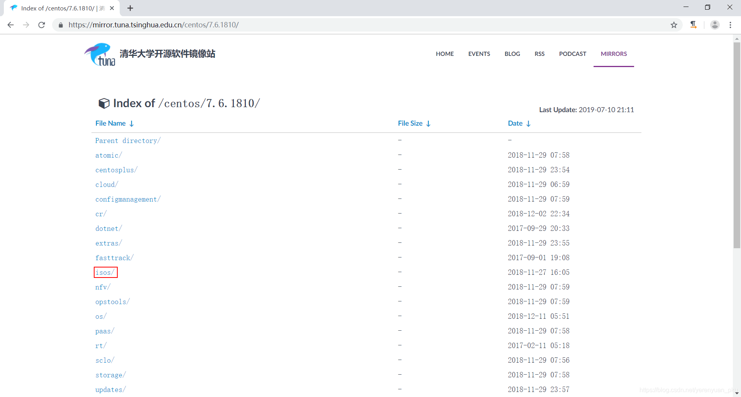Open the nfv/ folder

point(103,287)
